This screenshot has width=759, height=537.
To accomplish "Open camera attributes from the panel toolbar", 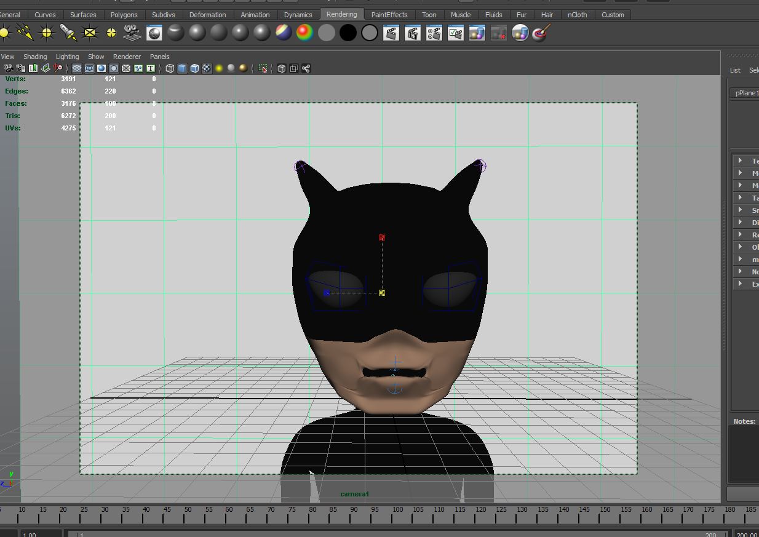I will [x=20, y=68].
